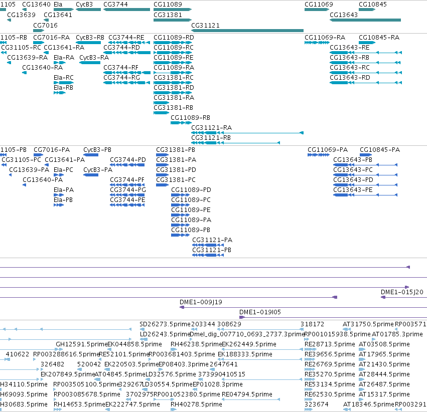Click the CG11089 gene label
This screenshot has width=427, height=412.
click(x=168, y=5)
